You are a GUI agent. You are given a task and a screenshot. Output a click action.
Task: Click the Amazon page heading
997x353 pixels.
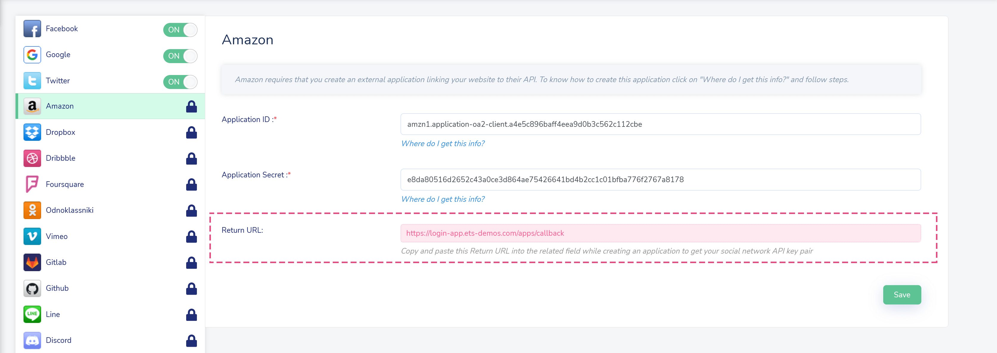click(247, 40)
